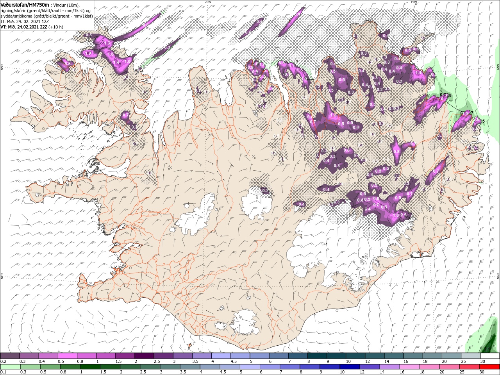Image resolution: width=500 pixels, height=375 pixels.
Task: Click the palest green 0.1 rain scale swatch
Action: click(x=10, y=367)
